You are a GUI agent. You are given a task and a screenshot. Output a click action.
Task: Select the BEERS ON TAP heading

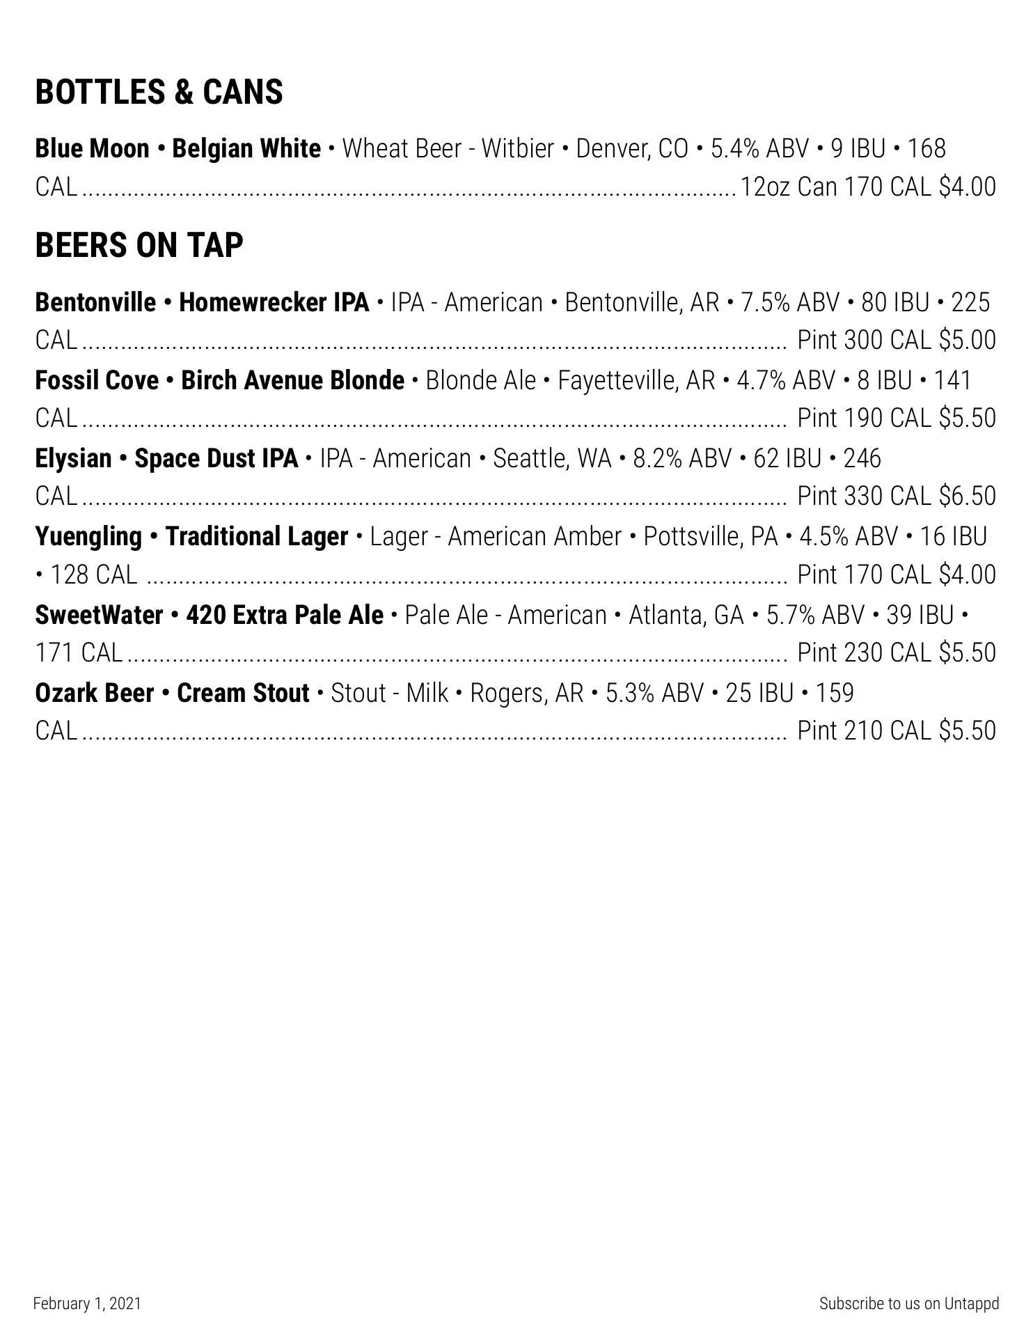pyautogui.click(x=139, y=246)
